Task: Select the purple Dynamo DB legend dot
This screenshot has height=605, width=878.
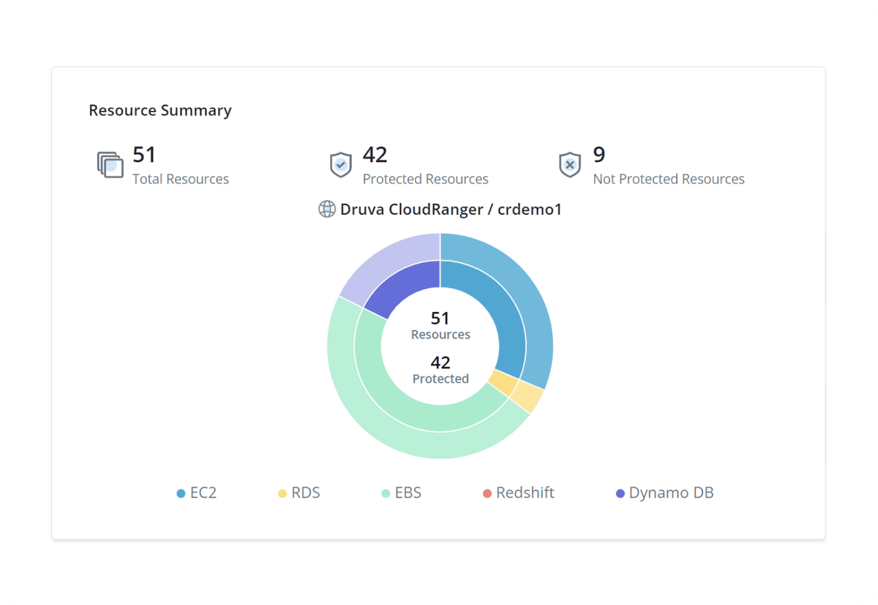Action: click(x=619, y=493)
